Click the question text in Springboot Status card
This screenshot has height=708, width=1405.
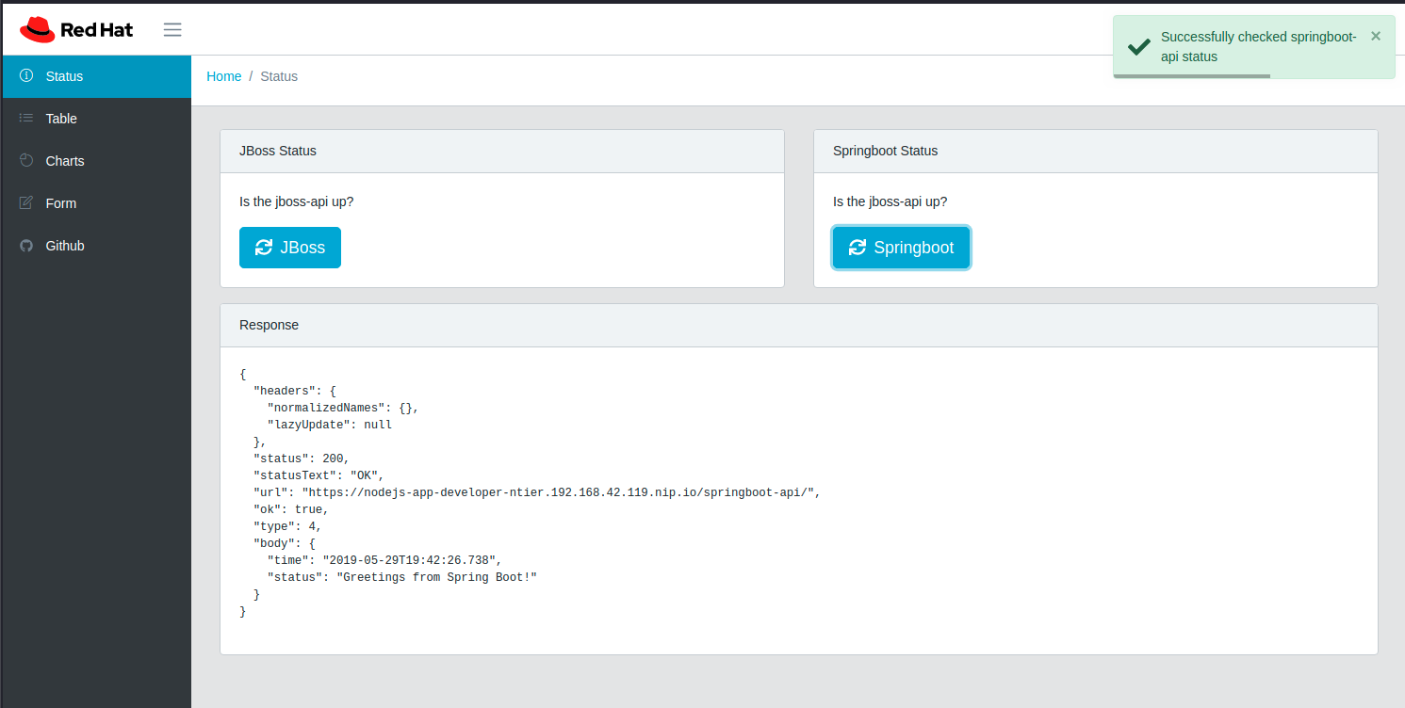coord(890,201)
